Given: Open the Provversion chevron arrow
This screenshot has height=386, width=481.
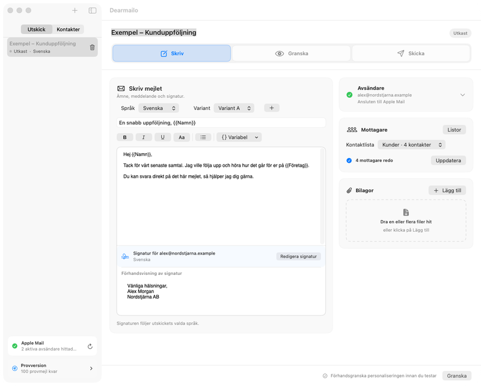Looking at the screenshot, I should pos(91,368).
